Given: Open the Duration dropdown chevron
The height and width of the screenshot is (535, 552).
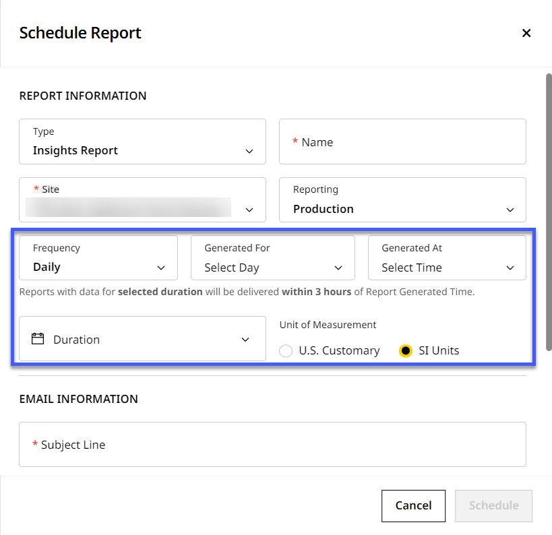Looking at the screenshot, I should coord(245,339).
